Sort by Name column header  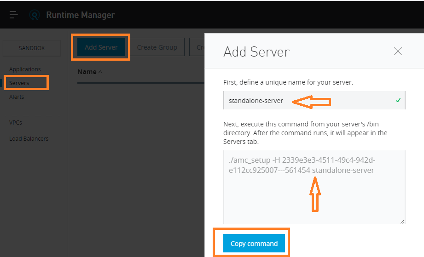90,72
